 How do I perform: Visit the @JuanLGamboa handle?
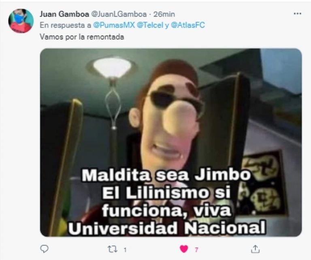point(119,14)
